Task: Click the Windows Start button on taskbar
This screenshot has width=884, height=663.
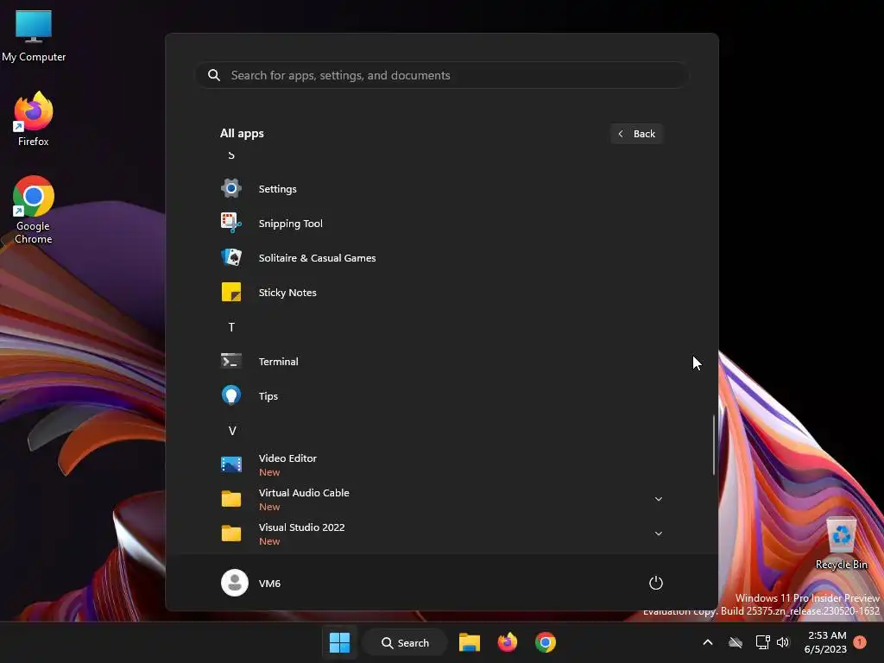Action: 339,642
